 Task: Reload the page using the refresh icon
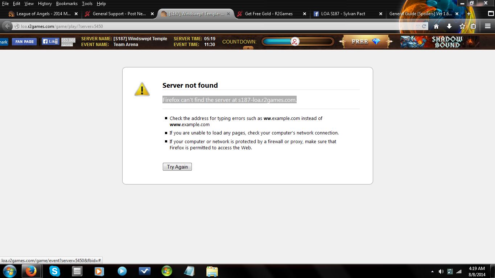pyautogui.click(x=424, y=26)
